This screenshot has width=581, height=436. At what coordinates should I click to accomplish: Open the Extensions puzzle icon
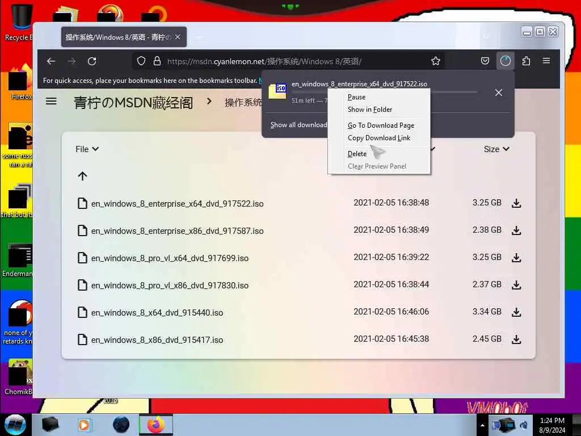526,61
